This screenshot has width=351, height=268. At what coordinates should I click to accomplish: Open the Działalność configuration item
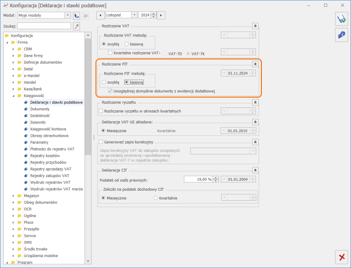(x=40, y=116)
